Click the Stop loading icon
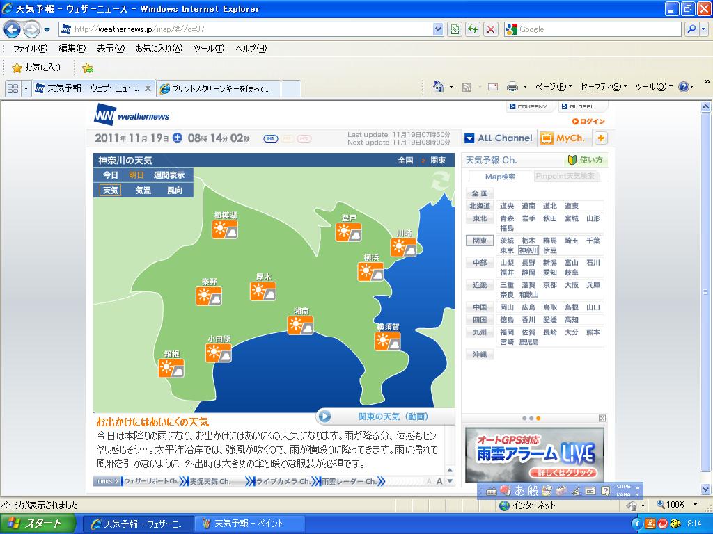Viewport: 713px width, 534px height. point(491,29)
